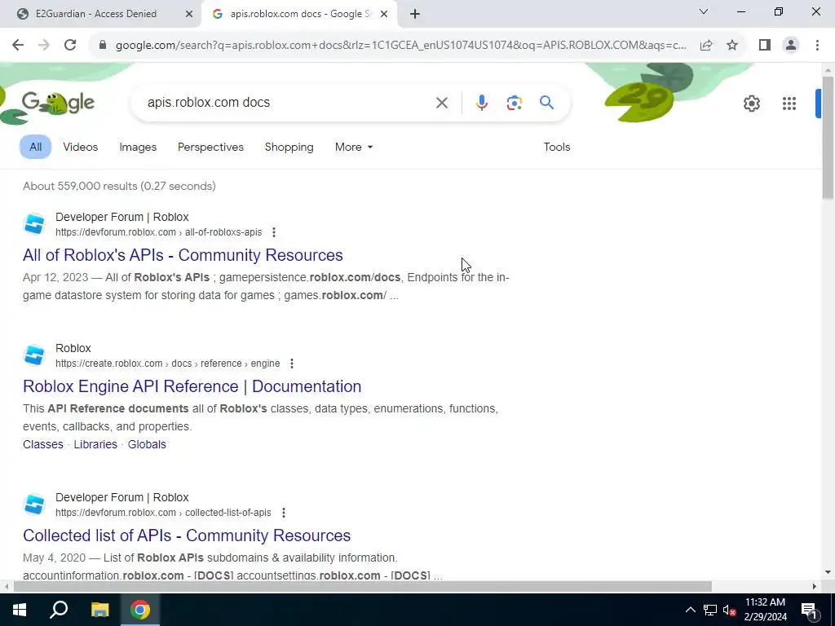This screenshot has width=835, height=626.
Task: Close the E2Guardian Access Denied tab
Action: [x=189, y=14]
